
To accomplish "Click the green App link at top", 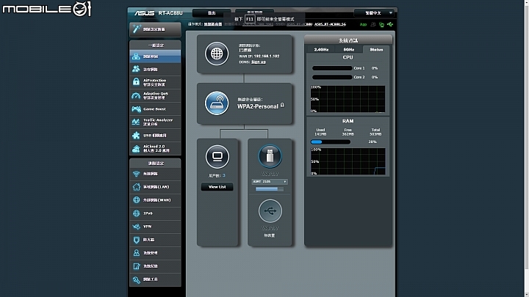I will [363, 24].
